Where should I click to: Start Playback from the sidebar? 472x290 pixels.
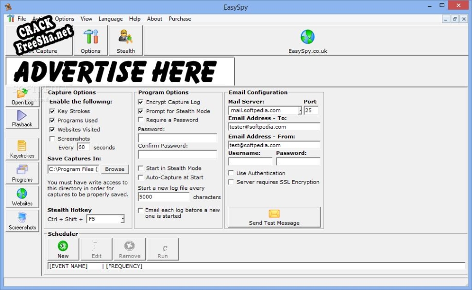(22, 118)
